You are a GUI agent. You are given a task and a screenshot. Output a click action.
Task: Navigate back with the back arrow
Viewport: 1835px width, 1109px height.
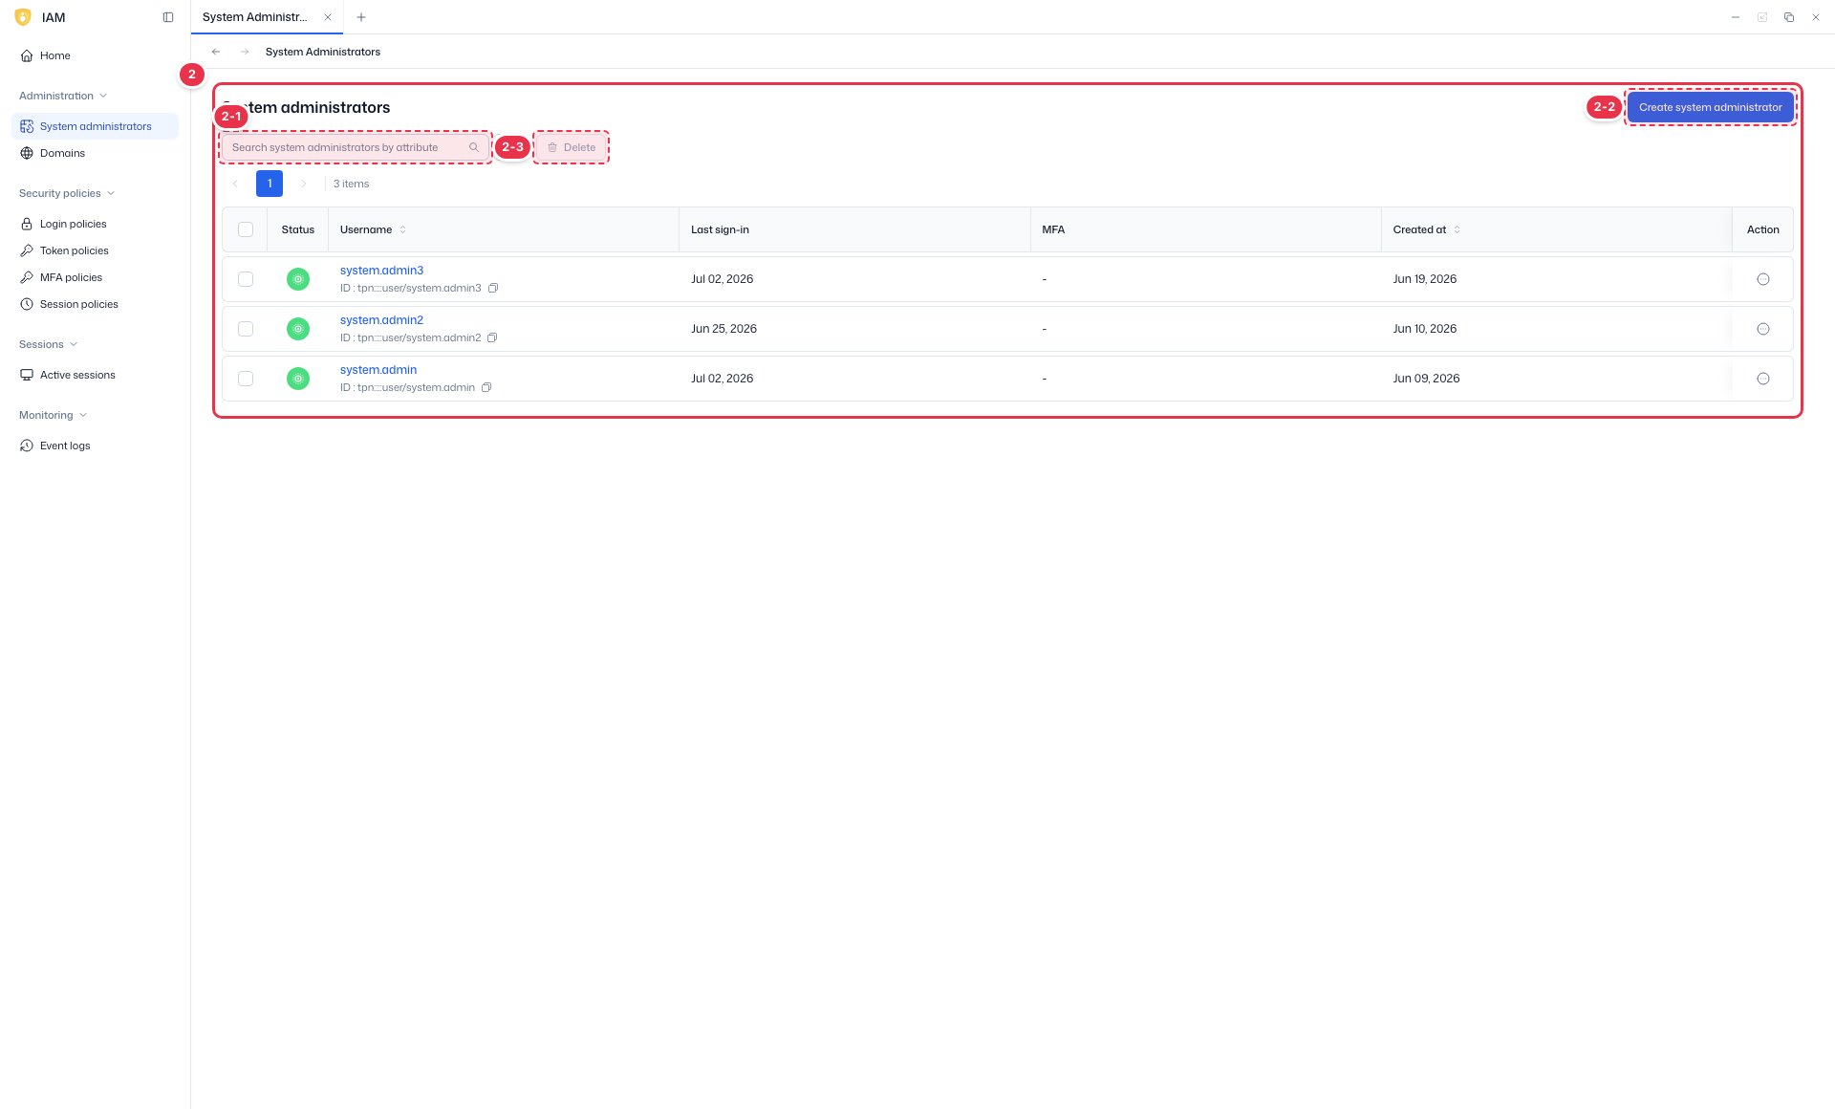pyautogui.click(x=216, y=52)
